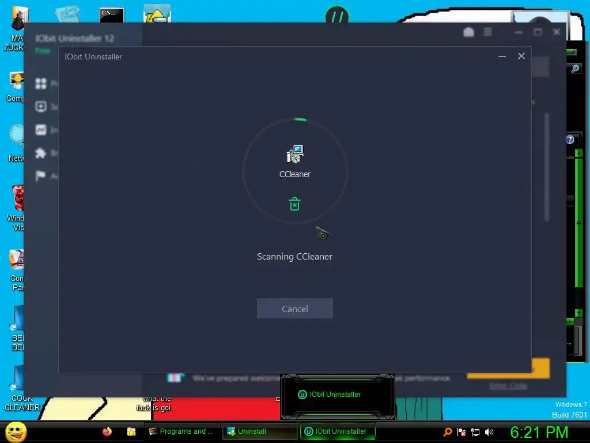Open Install Monitor icon in IObit sidebar

click(41, 130)
